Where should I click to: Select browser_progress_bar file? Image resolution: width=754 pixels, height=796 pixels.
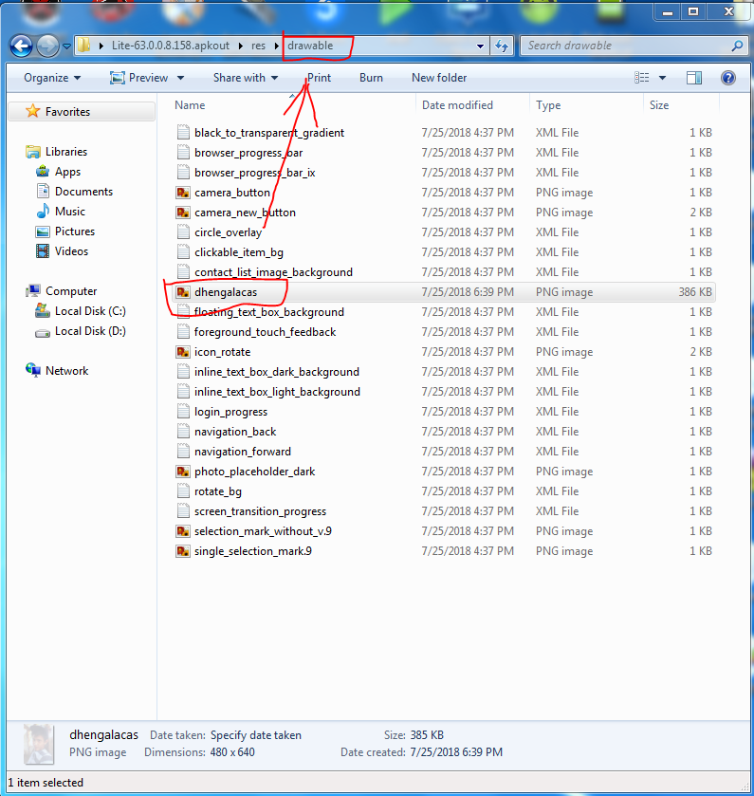(x=248, y=153)
